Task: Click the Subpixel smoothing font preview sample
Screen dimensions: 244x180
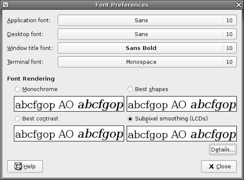Action: 182,133
